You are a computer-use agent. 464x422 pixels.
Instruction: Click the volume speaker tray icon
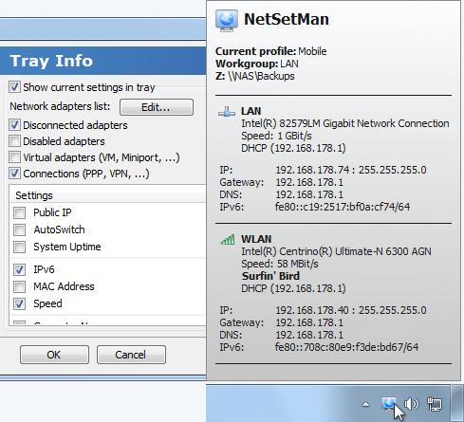coord(412,404)
